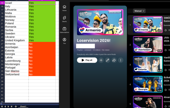Share the Loservision 2026 playlist
170x108 pixels.
click(114, 60)
